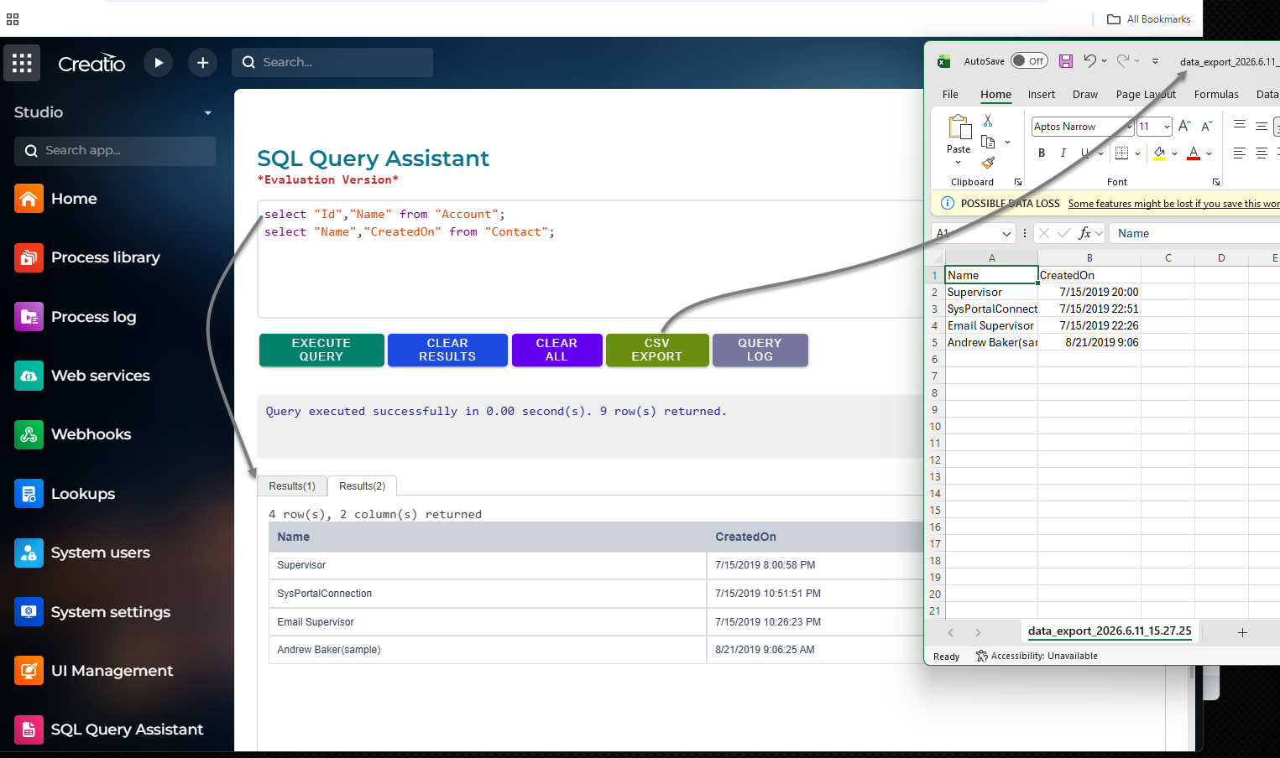The height and width of the screenshot is (758, 1280).
Task: Decrease font size in Excel
Action: point(1207,126)
